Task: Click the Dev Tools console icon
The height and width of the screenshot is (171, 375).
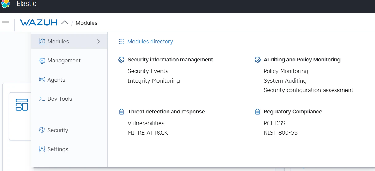Action: pyautogui.click(x=42, y=99)
